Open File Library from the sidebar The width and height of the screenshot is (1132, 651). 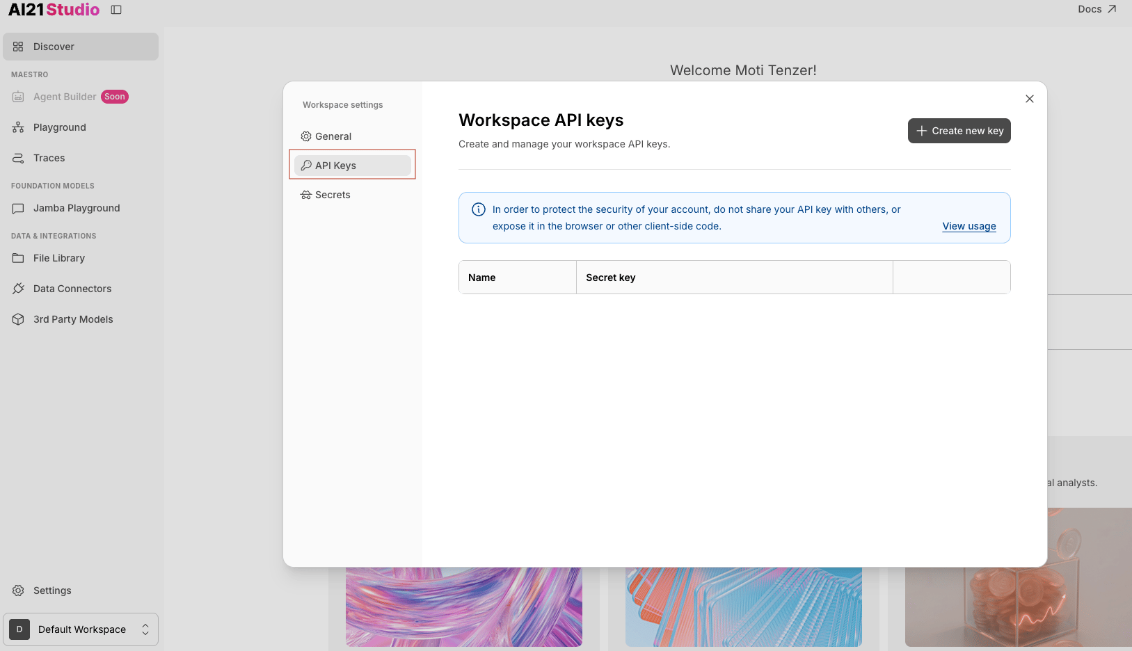point(81,258)
